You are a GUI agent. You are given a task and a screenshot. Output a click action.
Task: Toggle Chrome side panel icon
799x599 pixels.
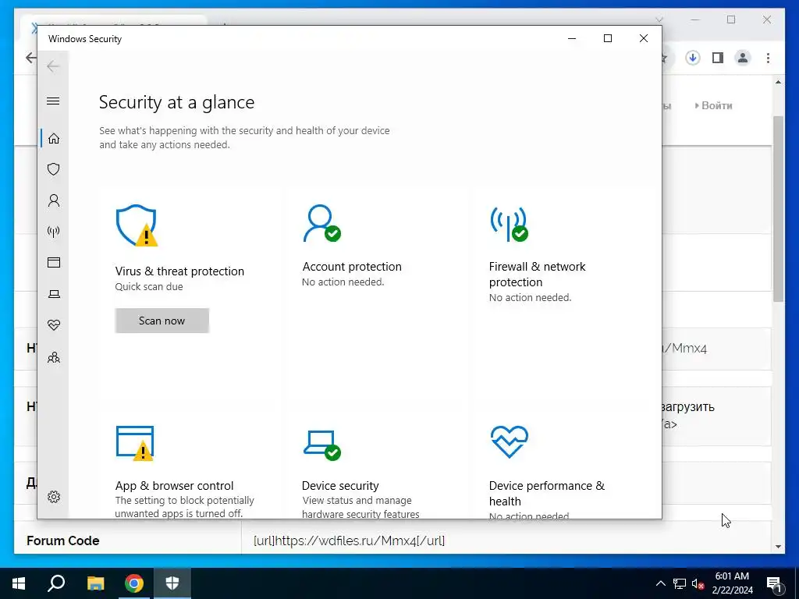(x=718, y=58)
